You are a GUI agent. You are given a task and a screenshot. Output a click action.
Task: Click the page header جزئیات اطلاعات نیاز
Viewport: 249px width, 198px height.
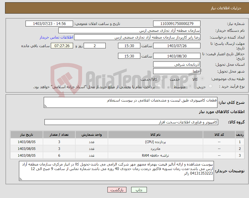[x=226, y=8]
